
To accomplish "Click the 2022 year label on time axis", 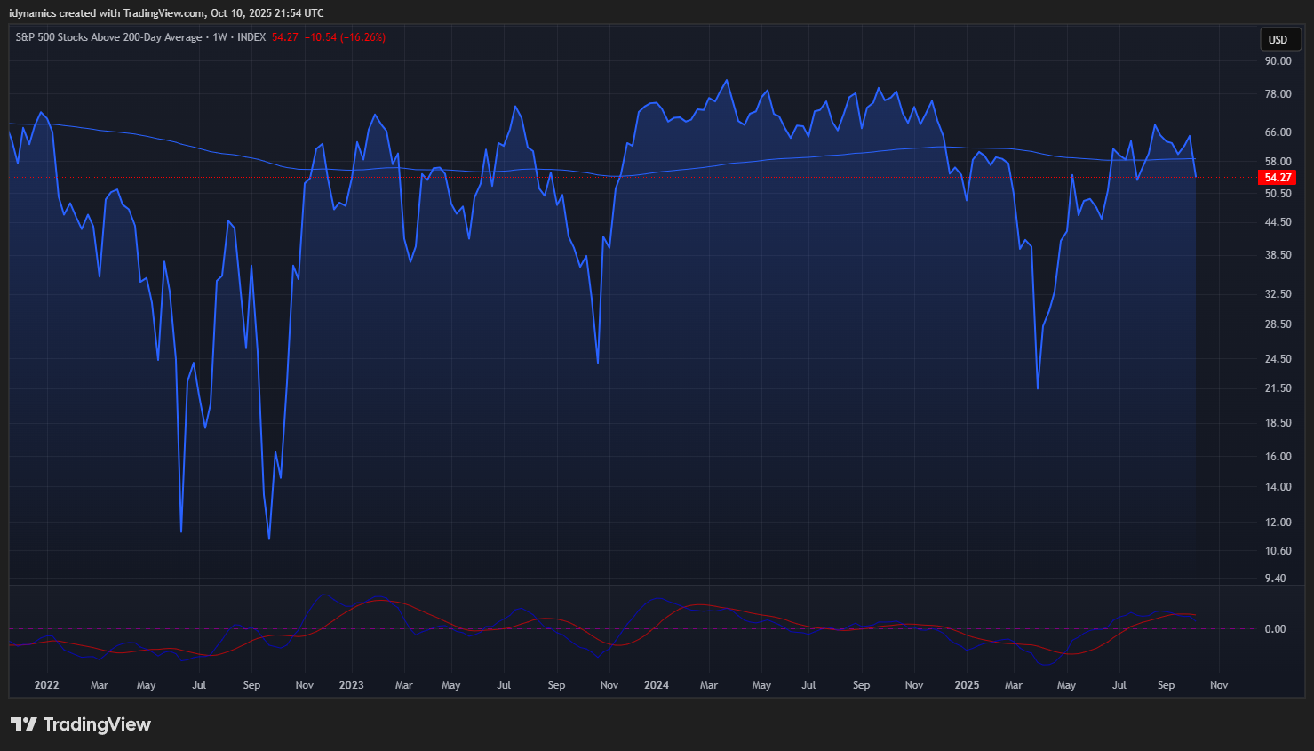I will [x=46, y=685].
